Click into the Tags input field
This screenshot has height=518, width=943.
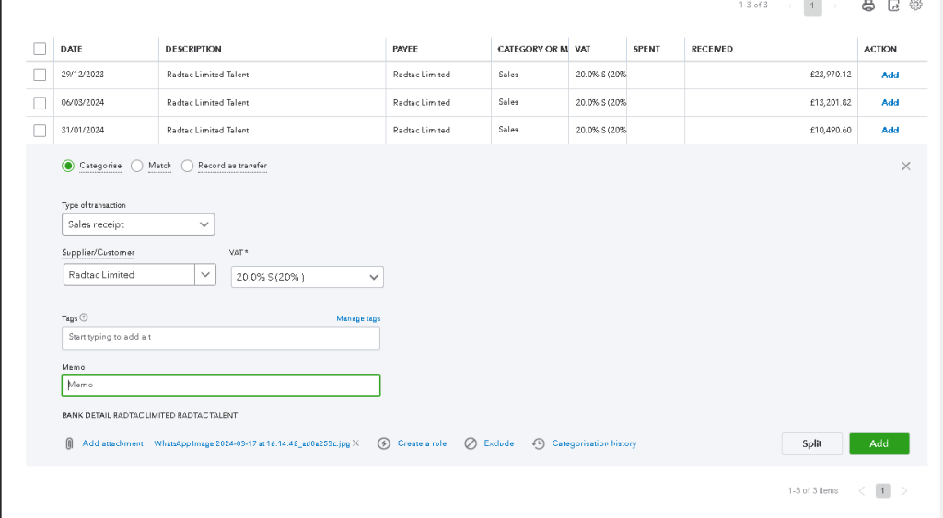[221, 338]
